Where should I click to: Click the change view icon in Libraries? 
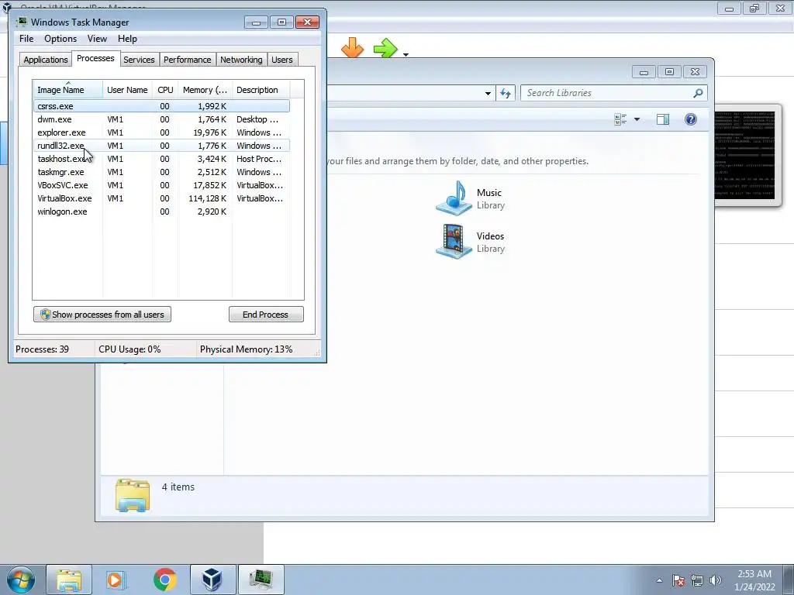pyautogui.click(x=620, y=119)
